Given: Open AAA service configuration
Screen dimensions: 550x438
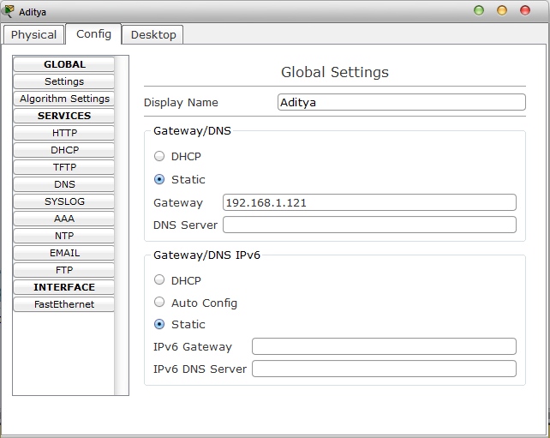Looking at the screenshot, I should click(x=64, y=219).
